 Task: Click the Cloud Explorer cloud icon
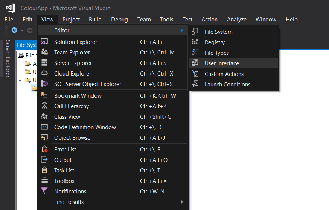(44, 73)
